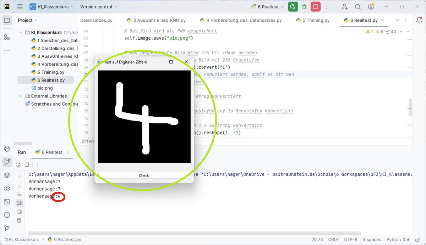Click the inspection warnings summary widget
Image resolution: width=426 pixels, height=245 pixels.
pyautogui.click(x=381, y=32)
